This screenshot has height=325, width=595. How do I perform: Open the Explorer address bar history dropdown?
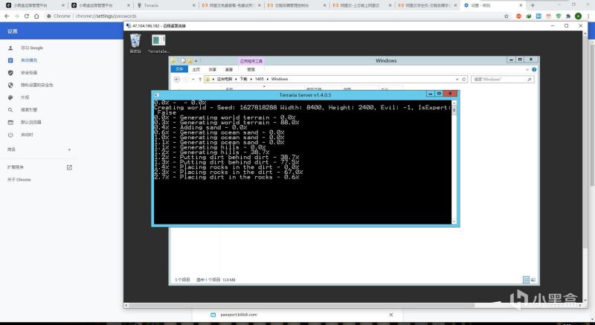point(457,80)
